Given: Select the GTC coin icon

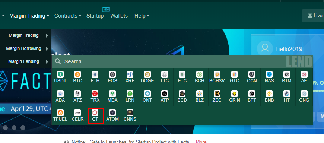Looking at the screenshot, I should [234, 74].
